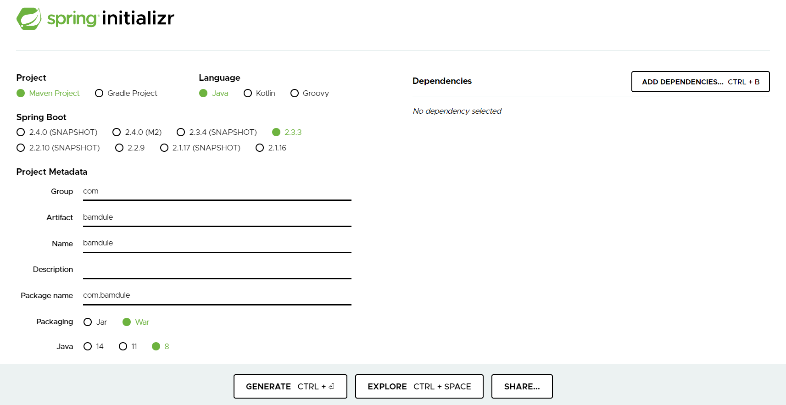Click the Generate project button

(290, 386)
